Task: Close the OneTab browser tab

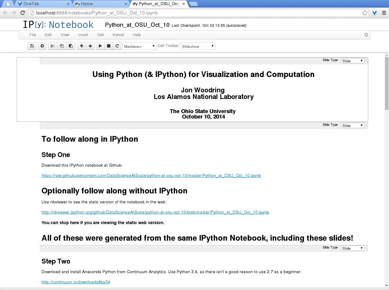Action: pos(68,4)
